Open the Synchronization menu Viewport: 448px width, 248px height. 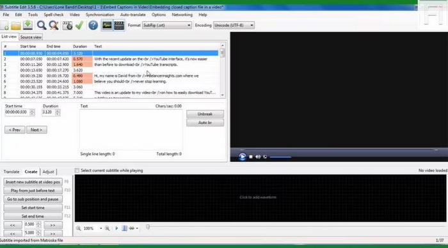click(x=100, y=15)
